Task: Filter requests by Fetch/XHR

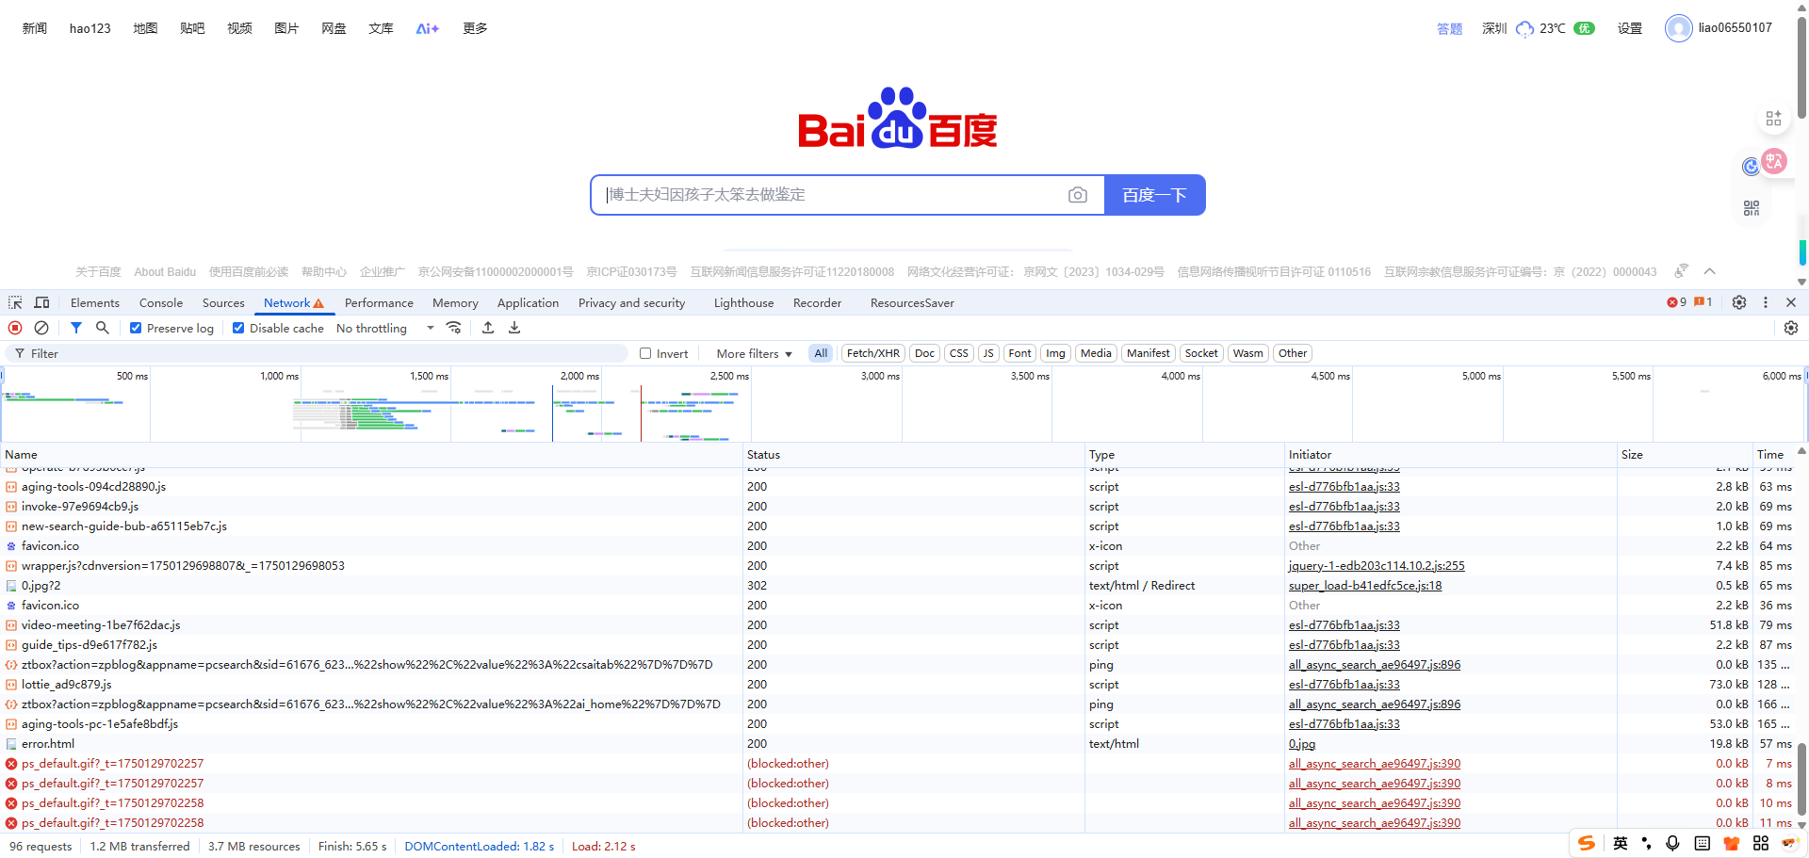Action: pos(873,353)
